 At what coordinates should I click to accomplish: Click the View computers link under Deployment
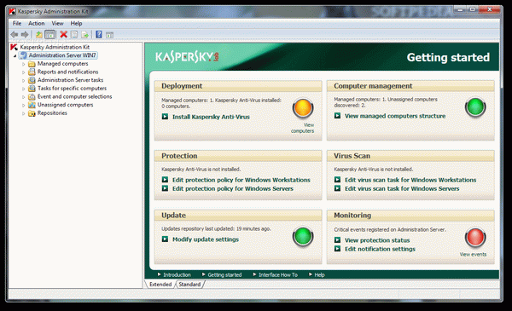[x=303, y=128]
